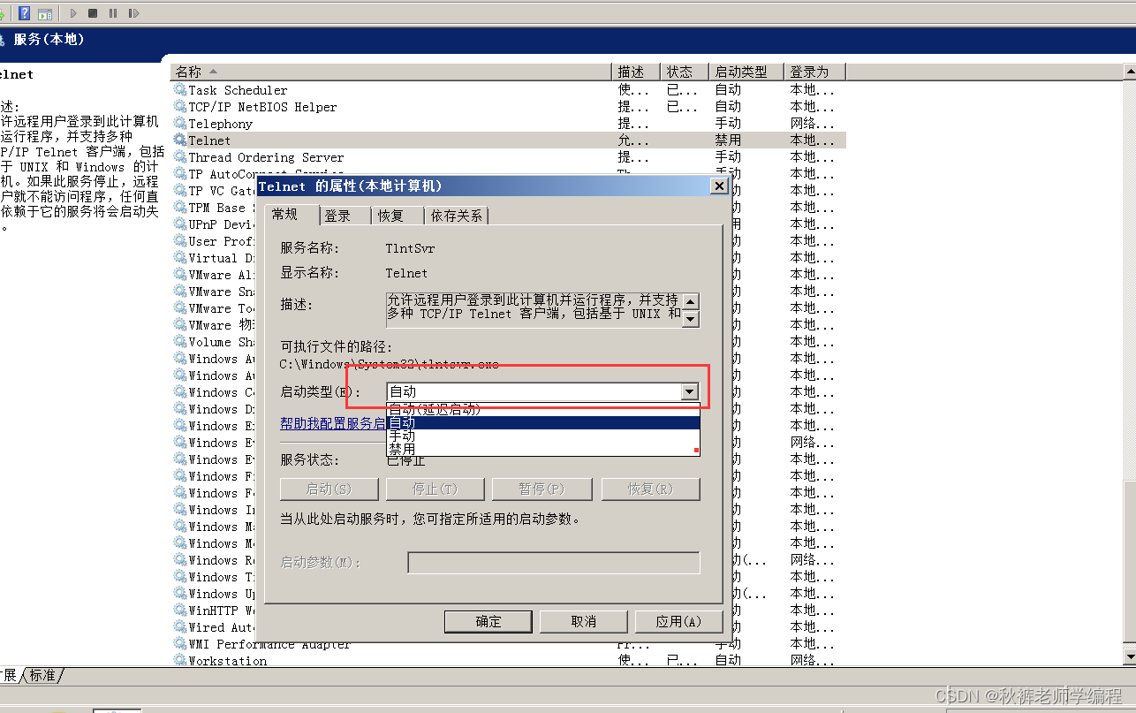Viewport: 1136px width, 713px height.
Task: Select the WinHTTP service gear icon
Action: coord(180,611)
